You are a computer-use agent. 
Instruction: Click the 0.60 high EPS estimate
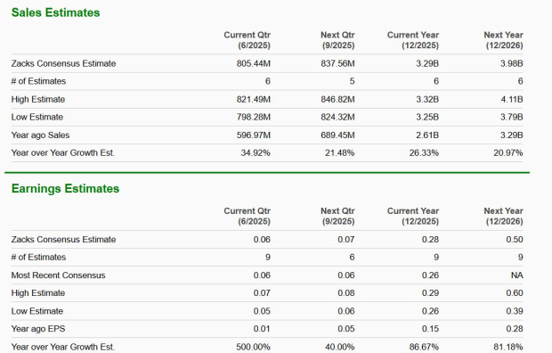515,293
